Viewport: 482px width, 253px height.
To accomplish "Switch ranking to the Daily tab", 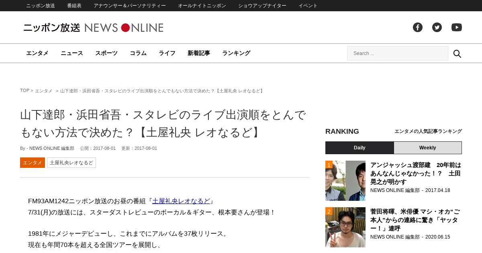I will pos(359,148).
